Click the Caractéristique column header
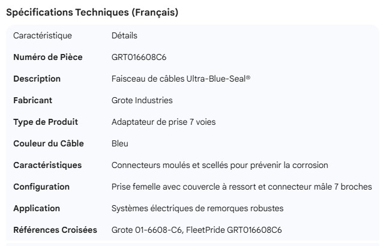 coord(42,35)
